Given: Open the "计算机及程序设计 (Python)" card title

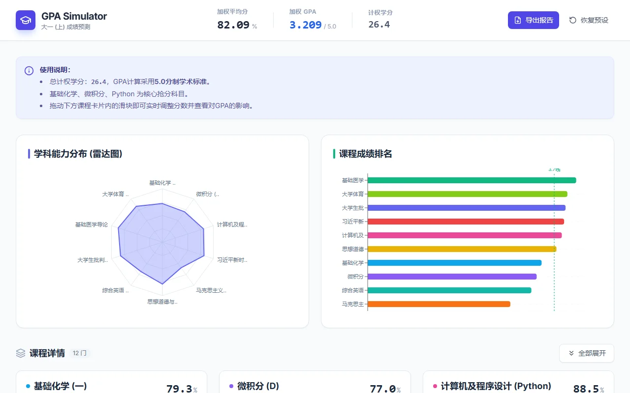Looking at the screenshot, I should 496,386.
